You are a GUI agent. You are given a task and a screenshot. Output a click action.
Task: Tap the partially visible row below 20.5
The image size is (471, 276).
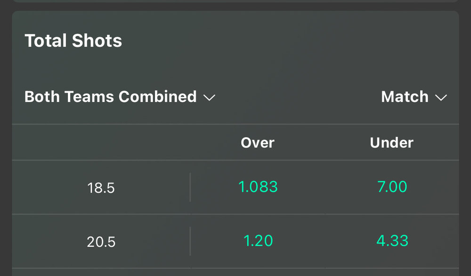[x=235, y=272]
